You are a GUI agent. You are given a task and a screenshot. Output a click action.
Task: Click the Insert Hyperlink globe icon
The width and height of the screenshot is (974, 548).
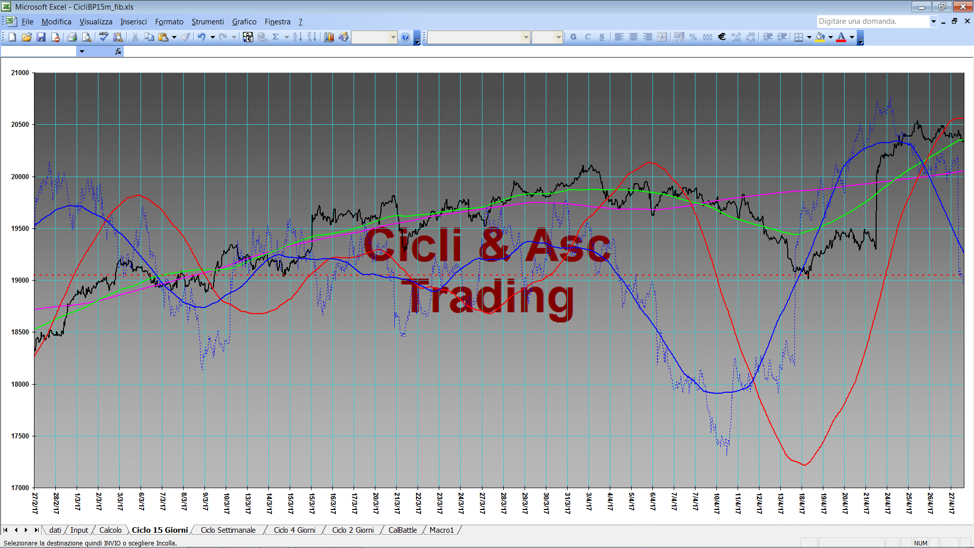[x=262, y=37]
